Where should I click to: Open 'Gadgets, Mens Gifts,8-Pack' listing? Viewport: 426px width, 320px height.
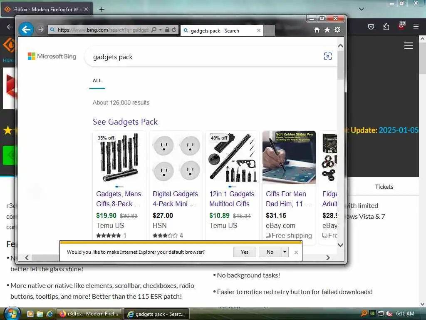coord(119,199)
